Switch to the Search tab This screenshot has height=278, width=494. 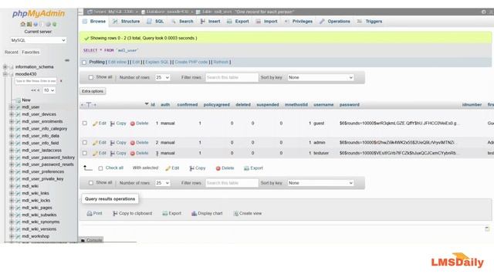(x=182, y=22)
